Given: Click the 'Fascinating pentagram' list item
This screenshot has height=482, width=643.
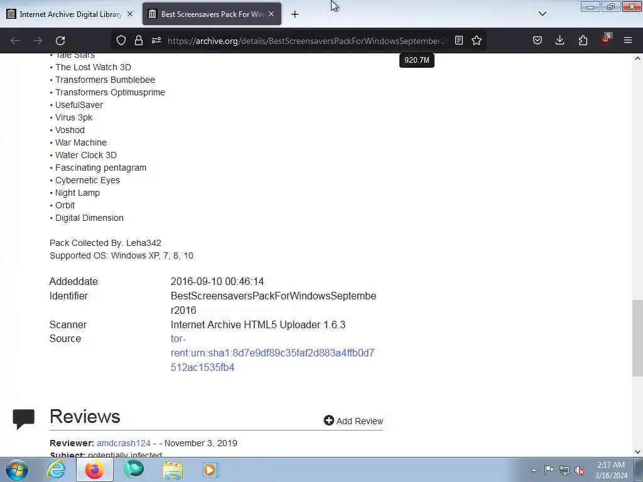Looking at the screenshot, I should 100,168.
